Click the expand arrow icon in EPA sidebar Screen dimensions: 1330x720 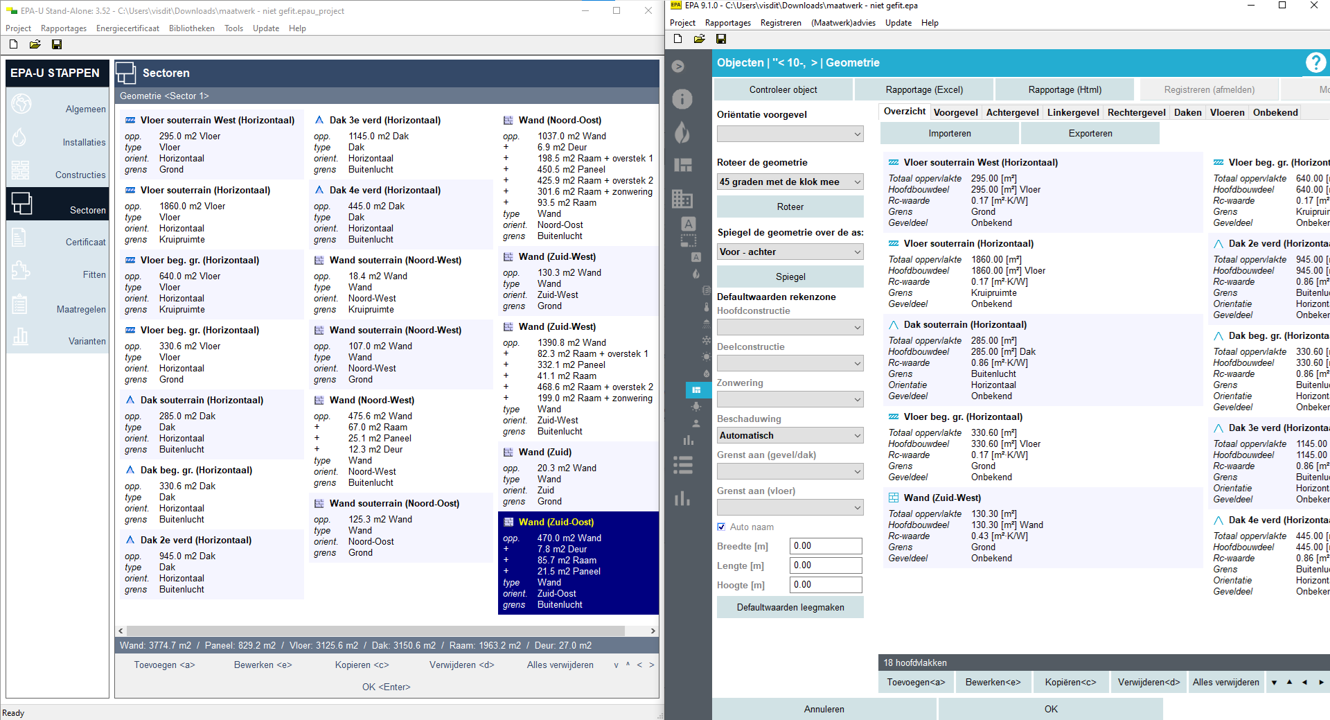pyautogui.click(x=678, y=66)
